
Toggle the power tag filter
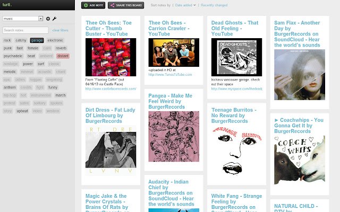(x=28, y=64)
